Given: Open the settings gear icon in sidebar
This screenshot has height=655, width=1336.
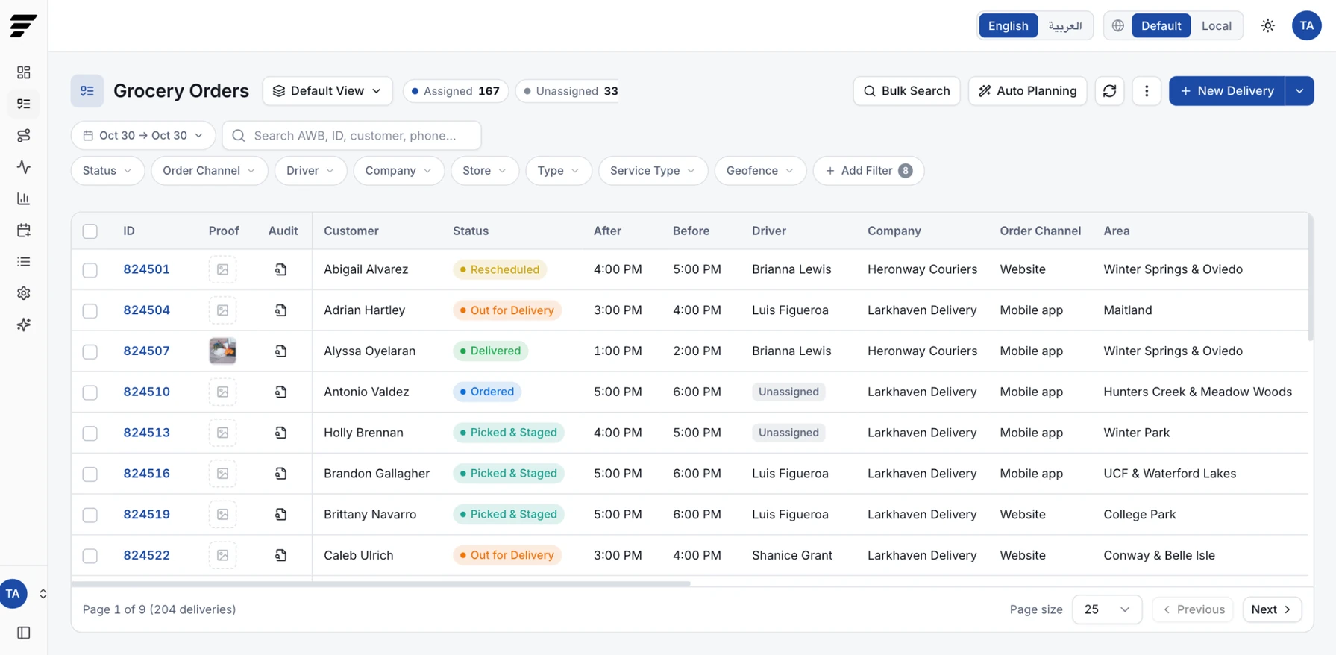Looking at the screenshot, I should tap(24, 293).
